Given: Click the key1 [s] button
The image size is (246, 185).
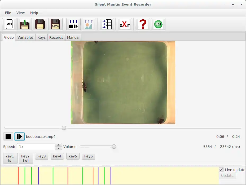Looking at the screenshot, I should click(x=10, y=158).
